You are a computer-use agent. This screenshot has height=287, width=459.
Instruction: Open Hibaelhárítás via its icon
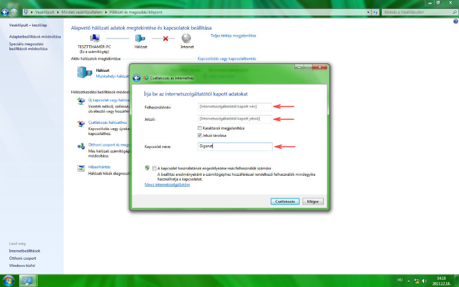81,168
